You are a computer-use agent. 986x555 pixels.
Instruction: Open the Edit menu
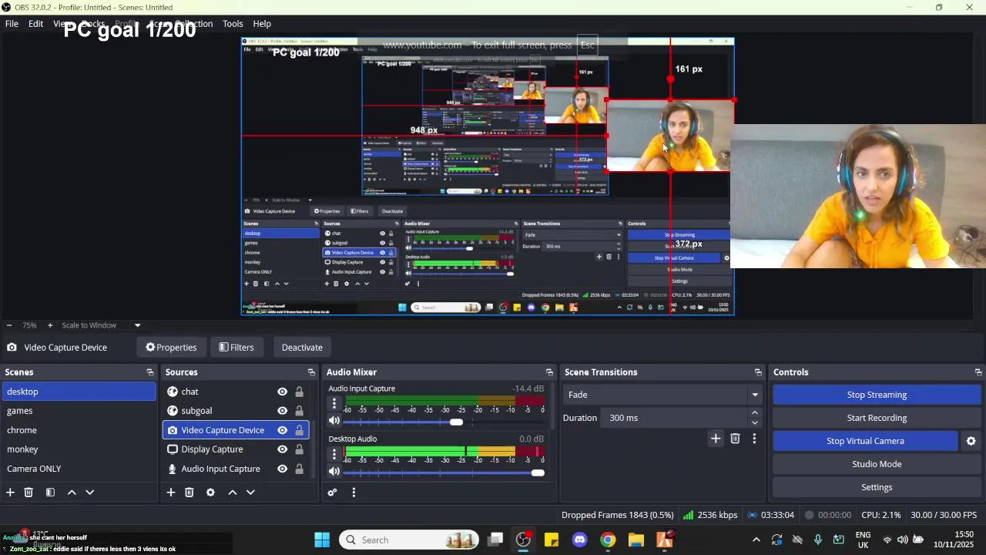[x=35, y=24]
